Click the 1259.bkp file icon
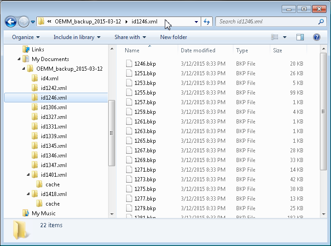331x246 pixels. [x=129, y=112]
